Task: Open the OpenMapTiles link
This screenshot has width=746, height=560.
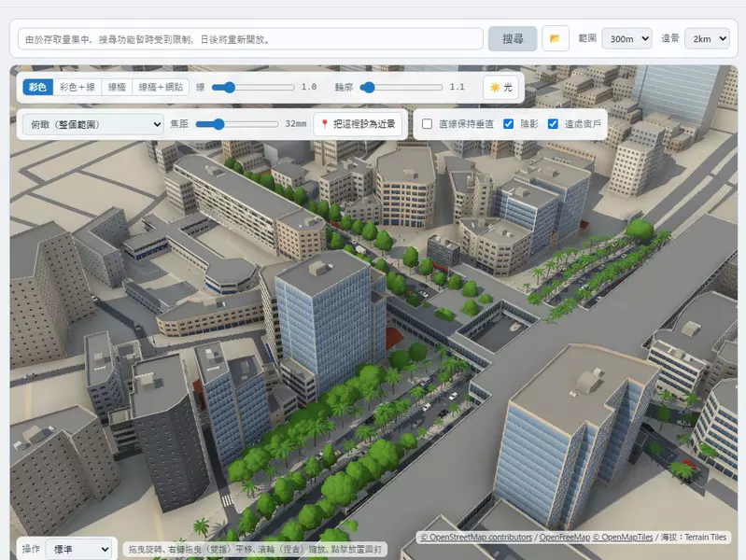Action: tap(623, 538)
